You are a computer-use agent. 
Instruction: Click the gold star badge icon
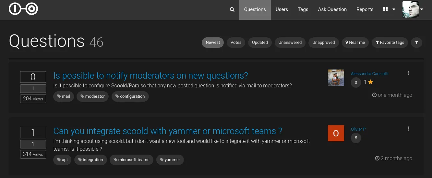click(x=370, y=82)
